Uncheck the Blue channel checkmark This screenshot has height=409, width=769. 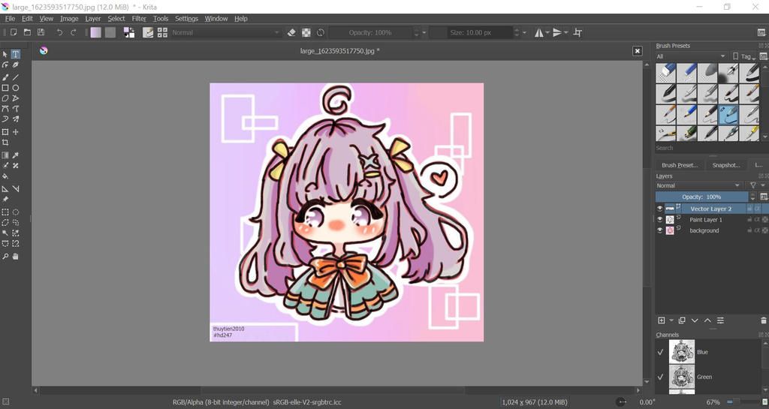pos(661,352)
